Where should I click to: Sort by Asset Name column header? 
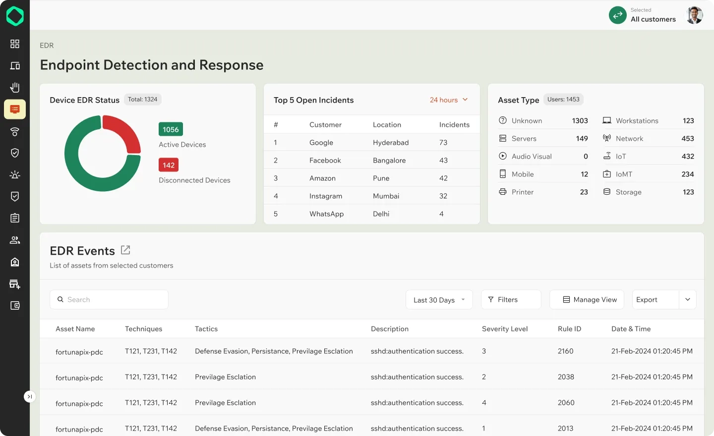click(75, 328)
